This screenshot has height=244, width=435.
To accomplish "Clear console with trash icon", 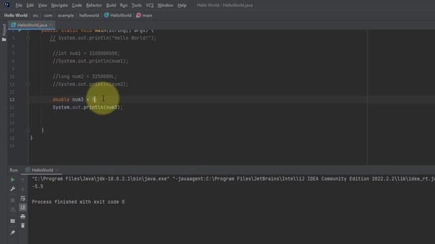I will [23, 226].
